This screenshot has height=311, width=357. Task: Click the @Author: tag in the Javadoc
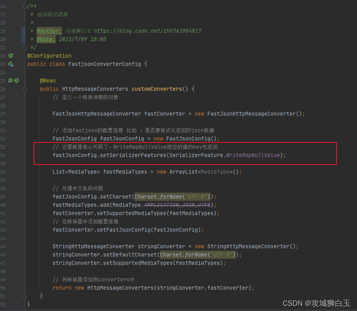tap(49, 31)
